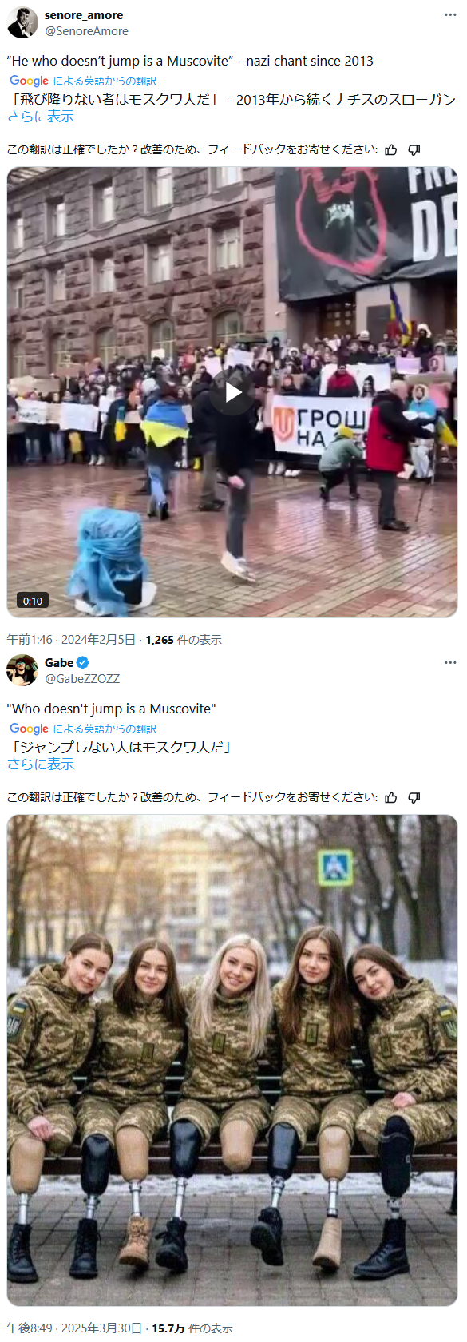Open the more options menu on senore_amore's tweet

point(450,15)
